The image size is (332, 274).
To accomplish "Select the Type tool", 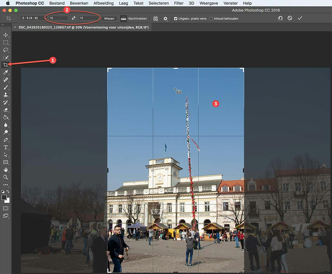I will pos(6,147).
